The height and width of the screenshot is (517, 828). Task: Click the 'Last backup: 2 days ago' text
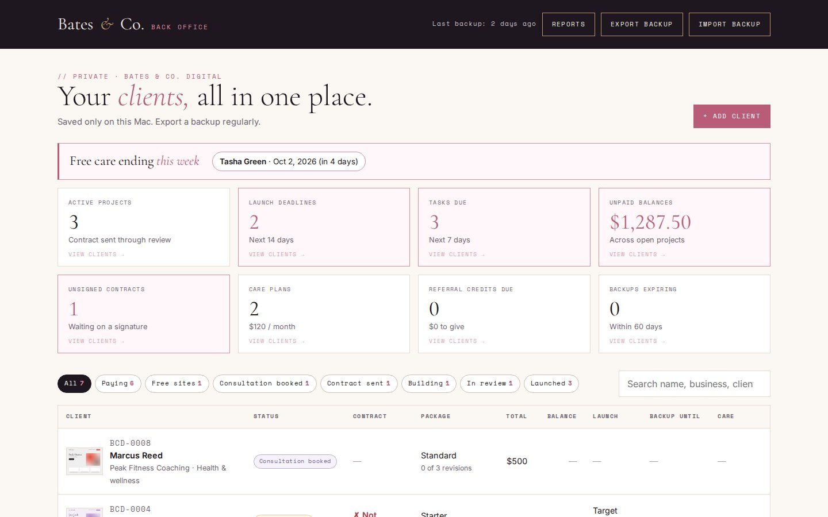(484, 24)
